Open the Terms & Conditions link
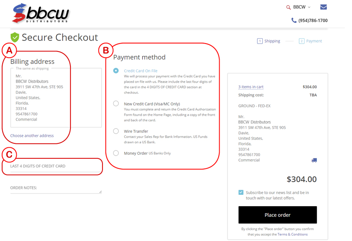352x241 pixels. 293,234
